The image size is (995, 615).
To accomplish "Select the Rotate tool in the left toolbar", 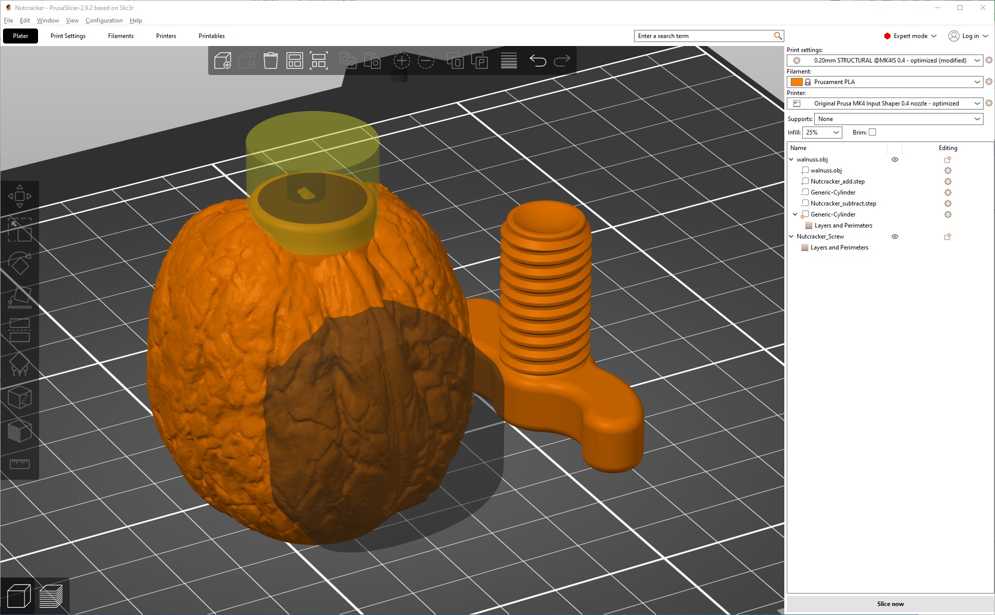I will pyautogui.click(x=20, y=263).
